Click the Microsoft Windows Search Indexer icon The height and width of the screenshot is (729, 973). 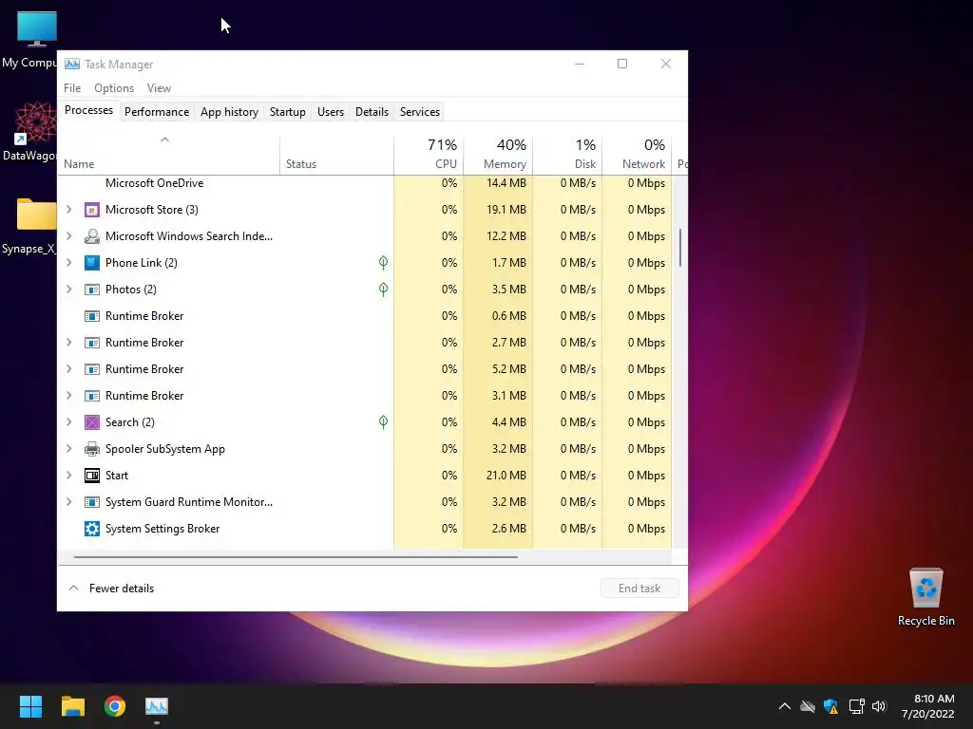coord(92,236)
